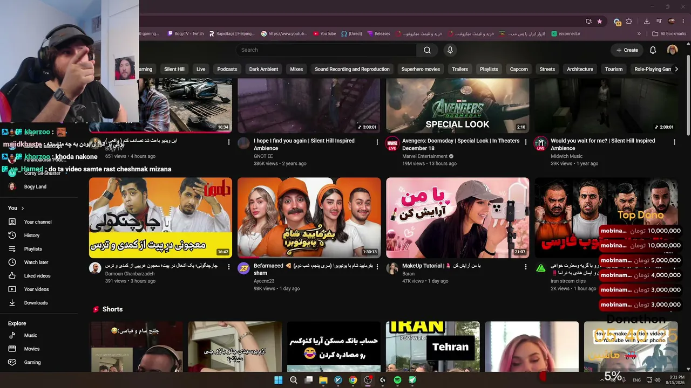Start voice search with the microphone icon
Image resolution: width=691 pixels, height=388 pixels.
(450, 50)
